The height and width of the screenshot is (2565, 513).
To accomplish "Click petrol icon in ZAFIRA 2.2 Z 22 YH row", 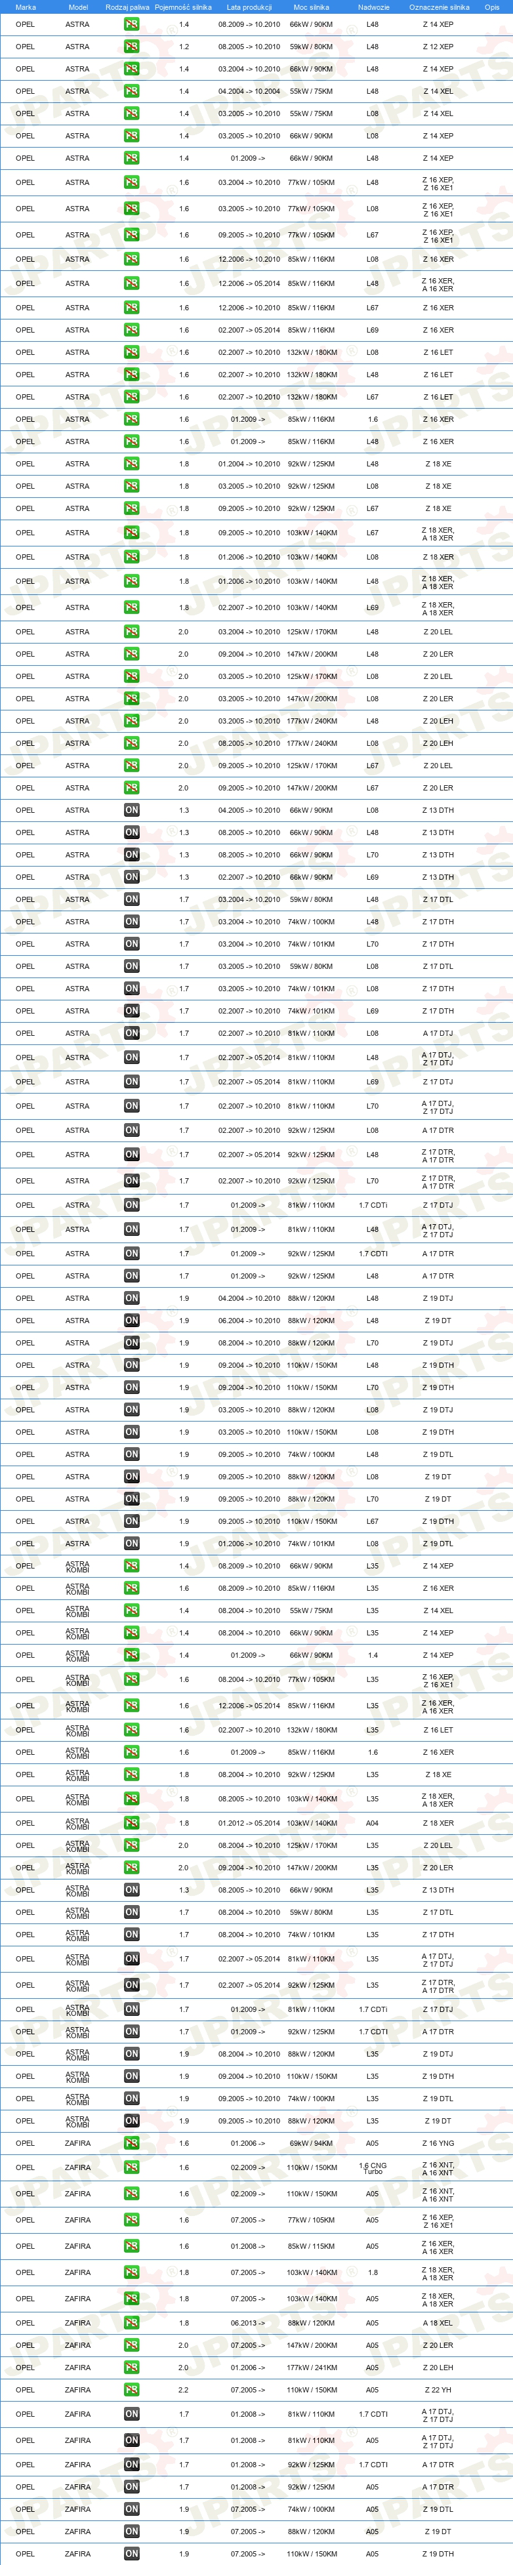I will tap(131, 2390).
